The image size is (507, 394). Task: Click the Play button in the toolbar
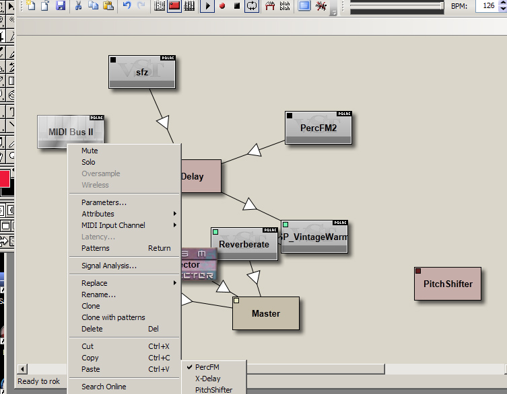pos(208,6)
